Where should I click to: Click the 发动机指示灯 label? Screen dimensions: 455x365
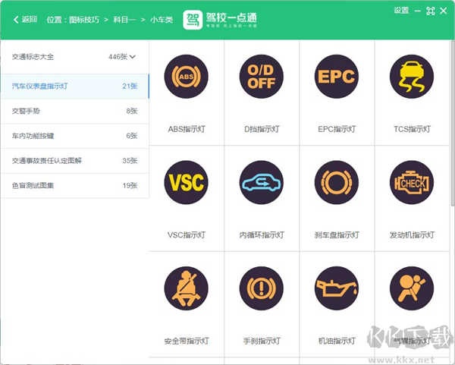[x=412, y=235]
